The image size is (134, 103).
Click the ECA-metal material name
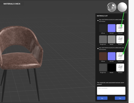(111, 20)
